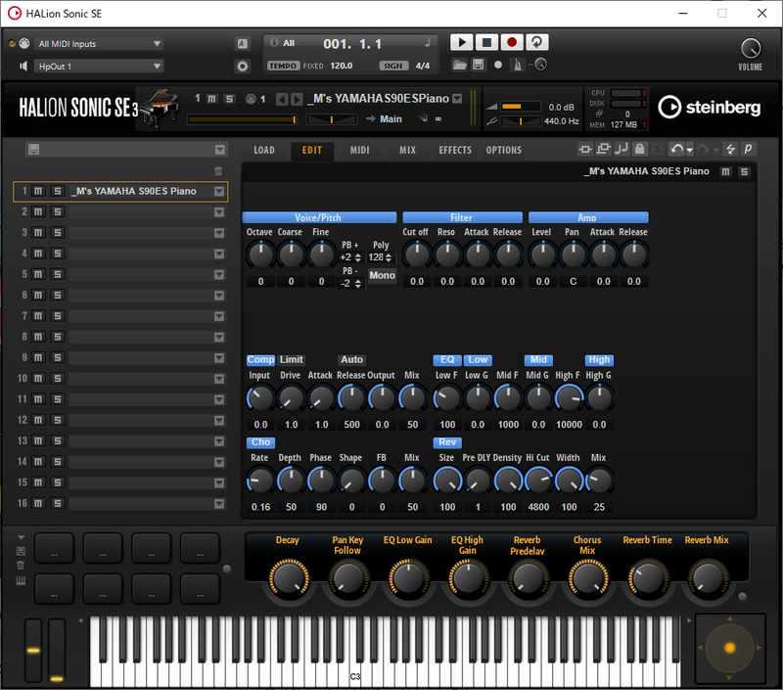Mute empty slot 2
This screenshot has width=783, height=690.
[38, 212]
